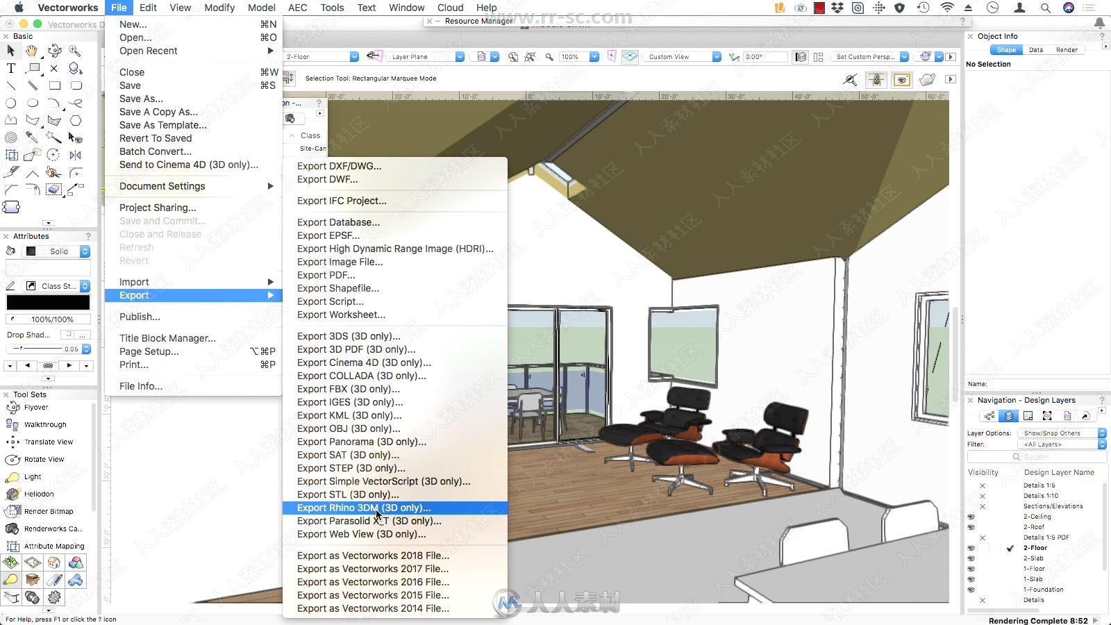This screenshot has width=1111, height=625.
Task: Select the Zoom magnifier tool in Basic palette
Action: (x=75, y=51)
